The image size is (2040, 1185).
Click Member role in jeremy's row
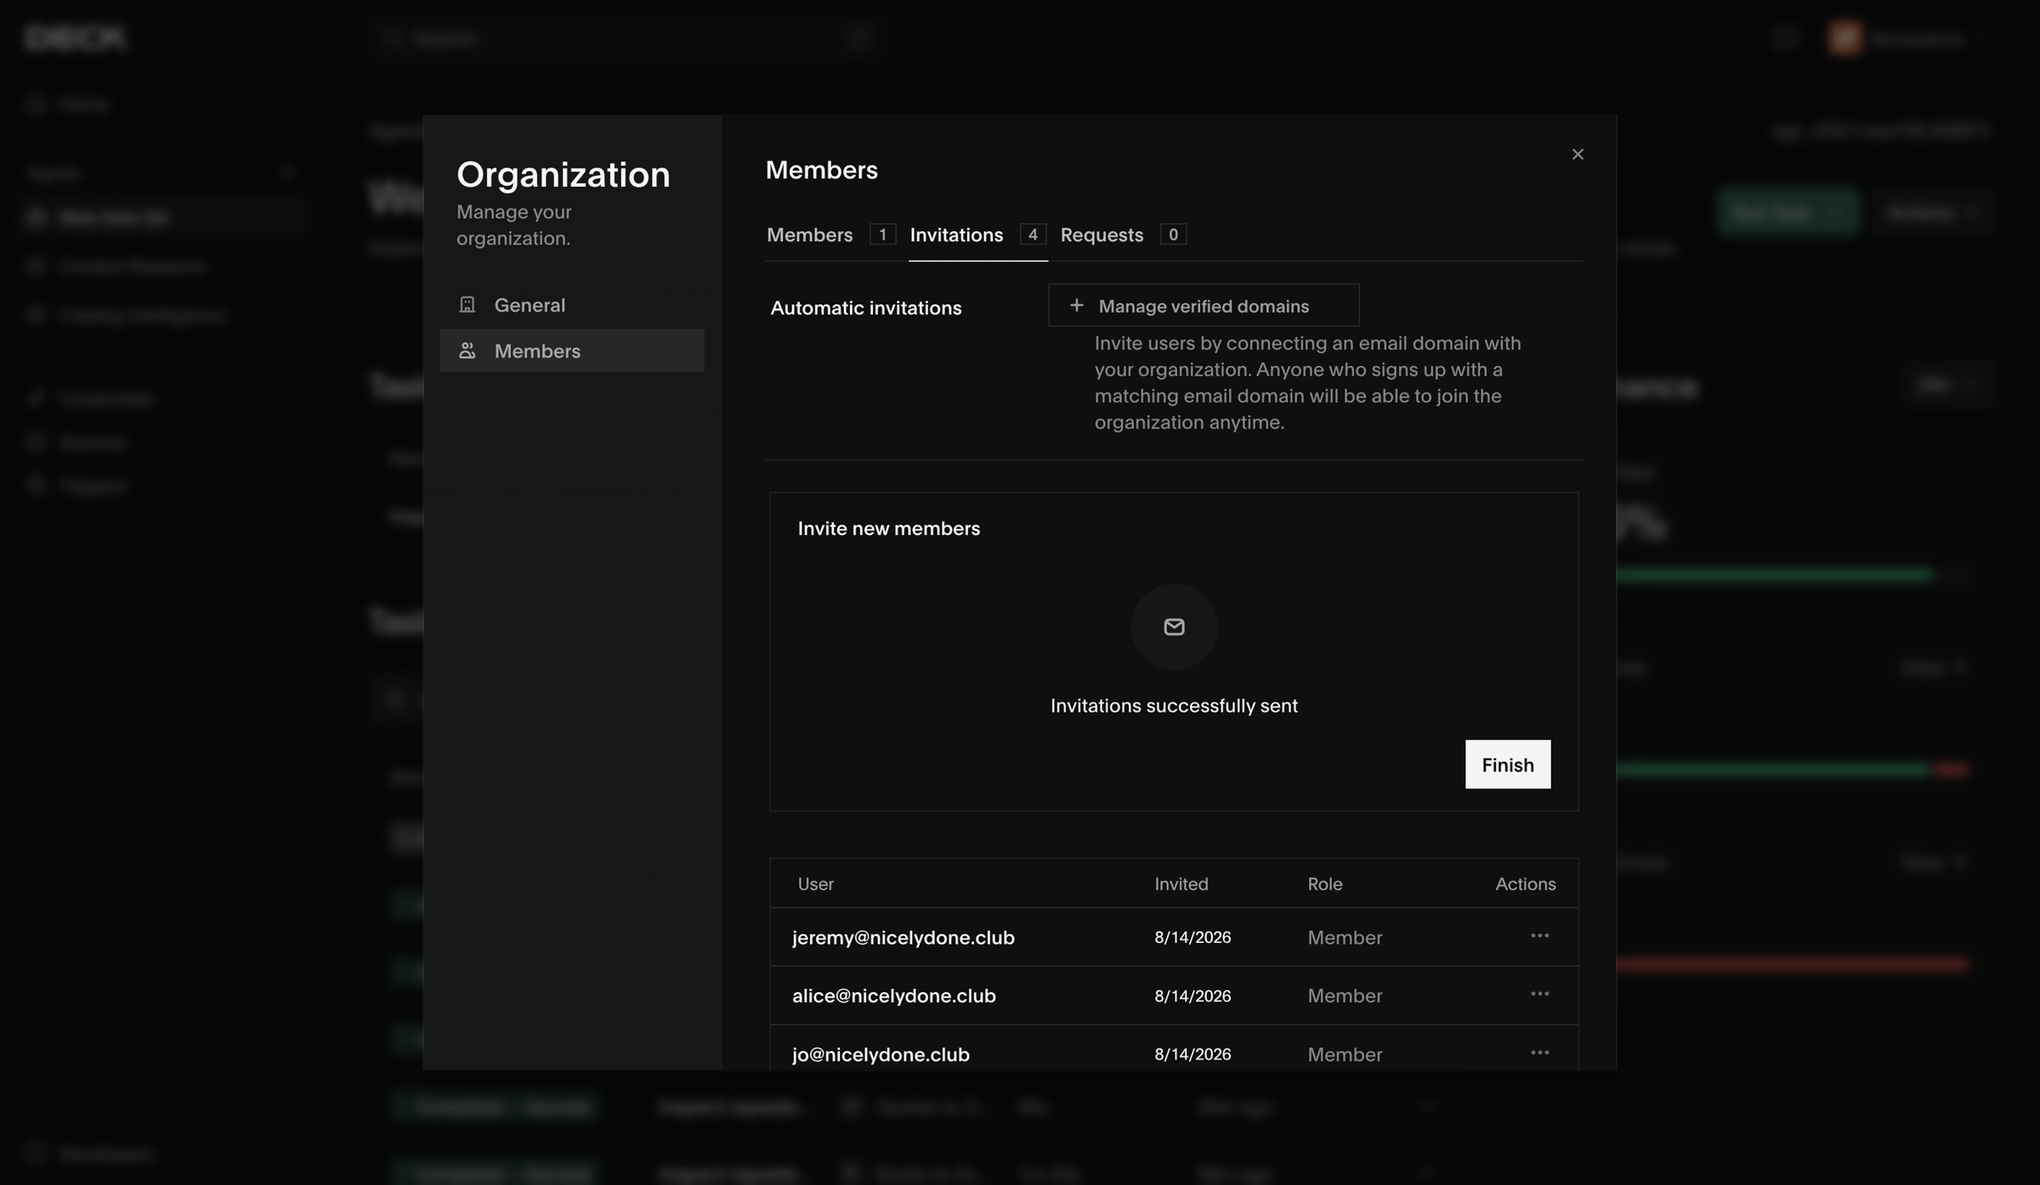pos(1345,937)
